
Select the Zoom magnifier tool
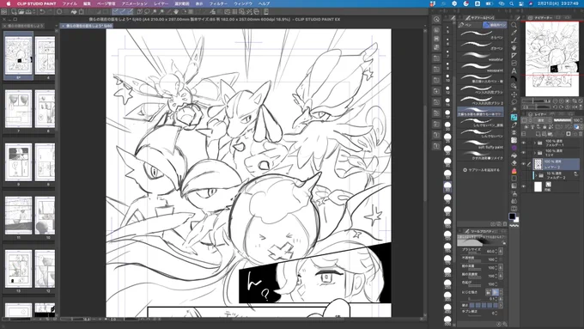click(514, 25)
